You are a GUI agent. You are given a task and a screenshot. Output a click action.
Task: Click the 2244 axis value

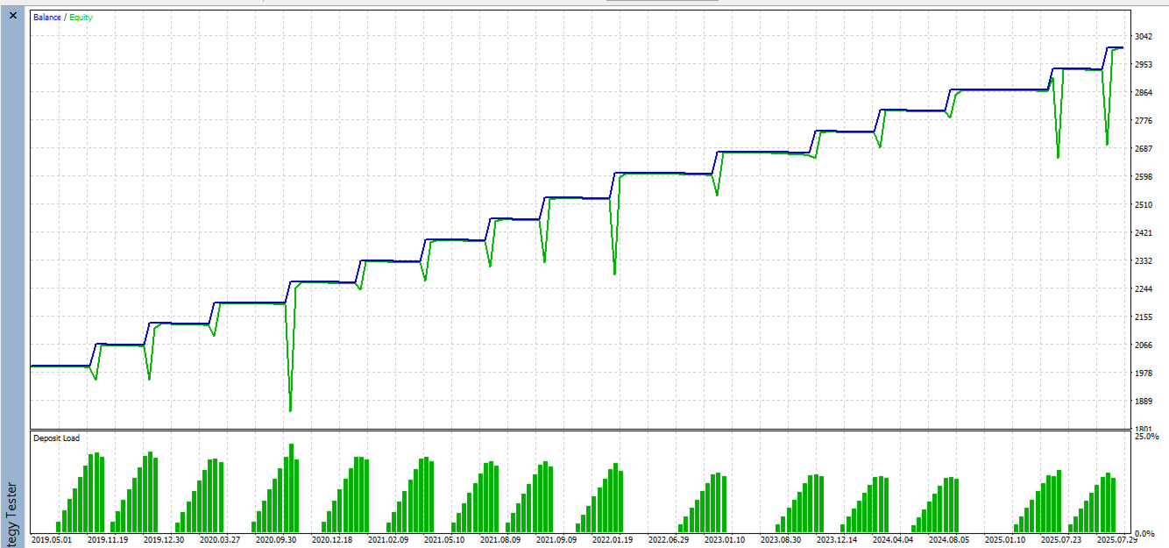pos(1143,289)
